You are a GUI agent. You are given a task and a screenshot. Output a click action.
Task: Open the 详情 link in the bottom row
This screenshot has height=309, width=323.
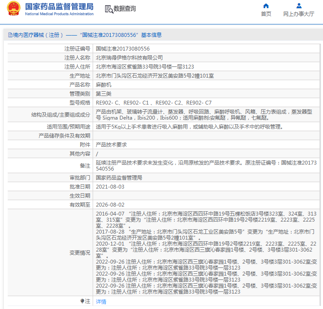tap(101, 302)
